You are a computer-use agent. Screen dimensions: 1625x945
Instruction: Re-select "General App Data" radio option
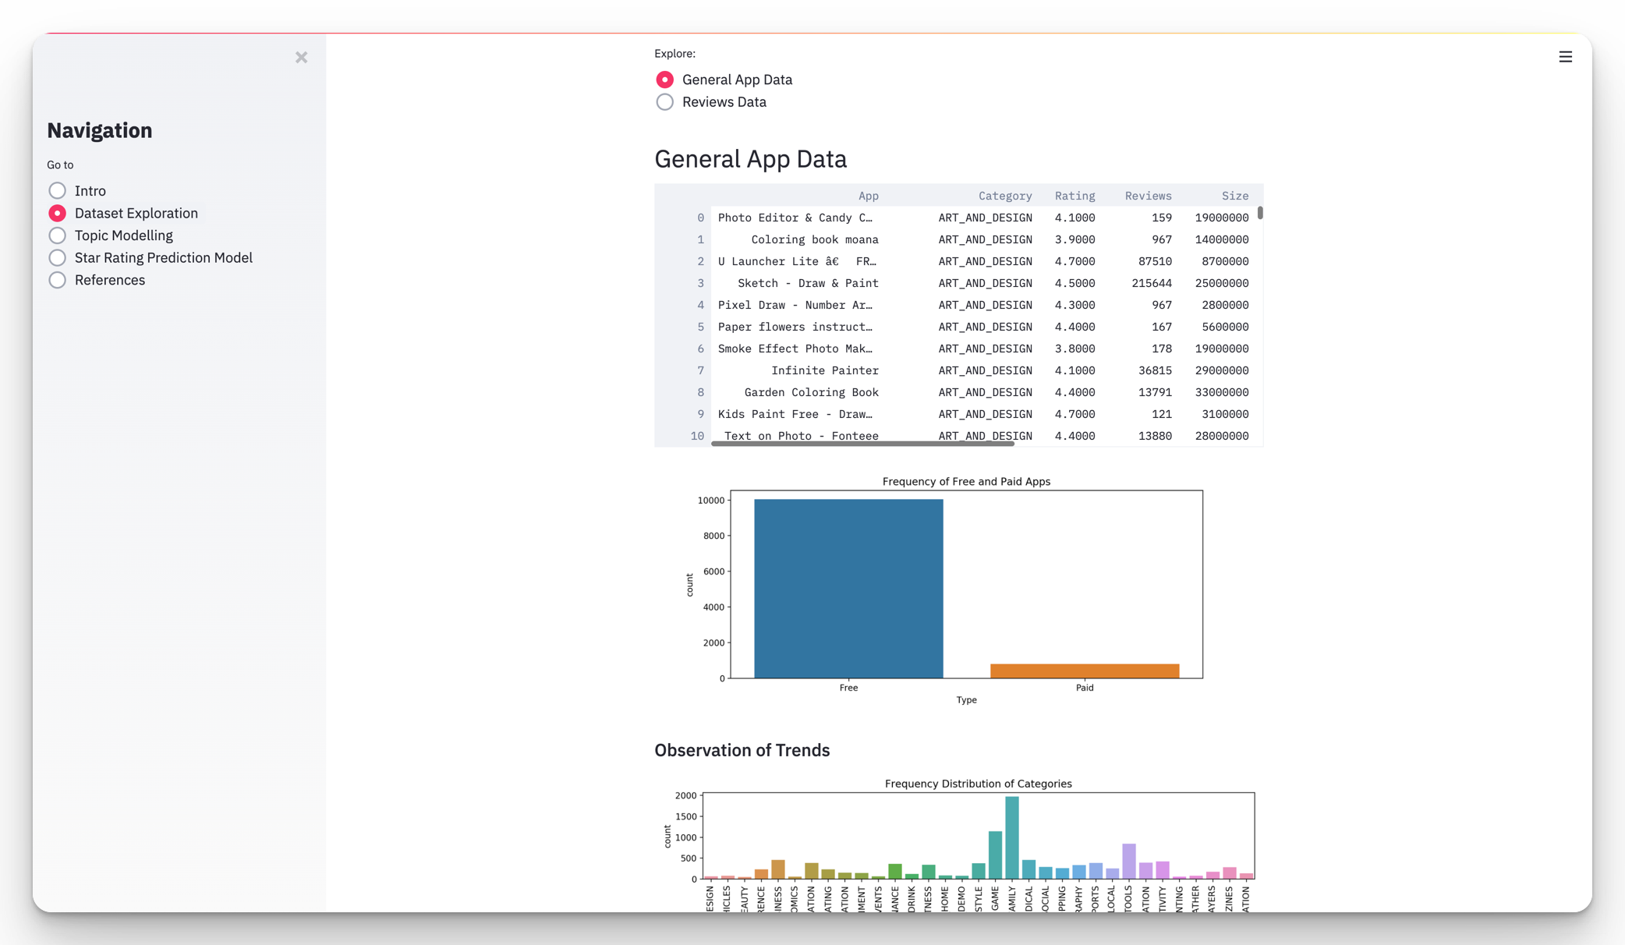[664, 80]
